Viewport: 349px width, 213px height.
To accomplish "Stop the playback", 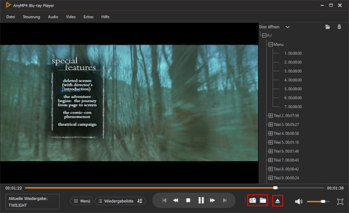I will [x=188, y=201].
